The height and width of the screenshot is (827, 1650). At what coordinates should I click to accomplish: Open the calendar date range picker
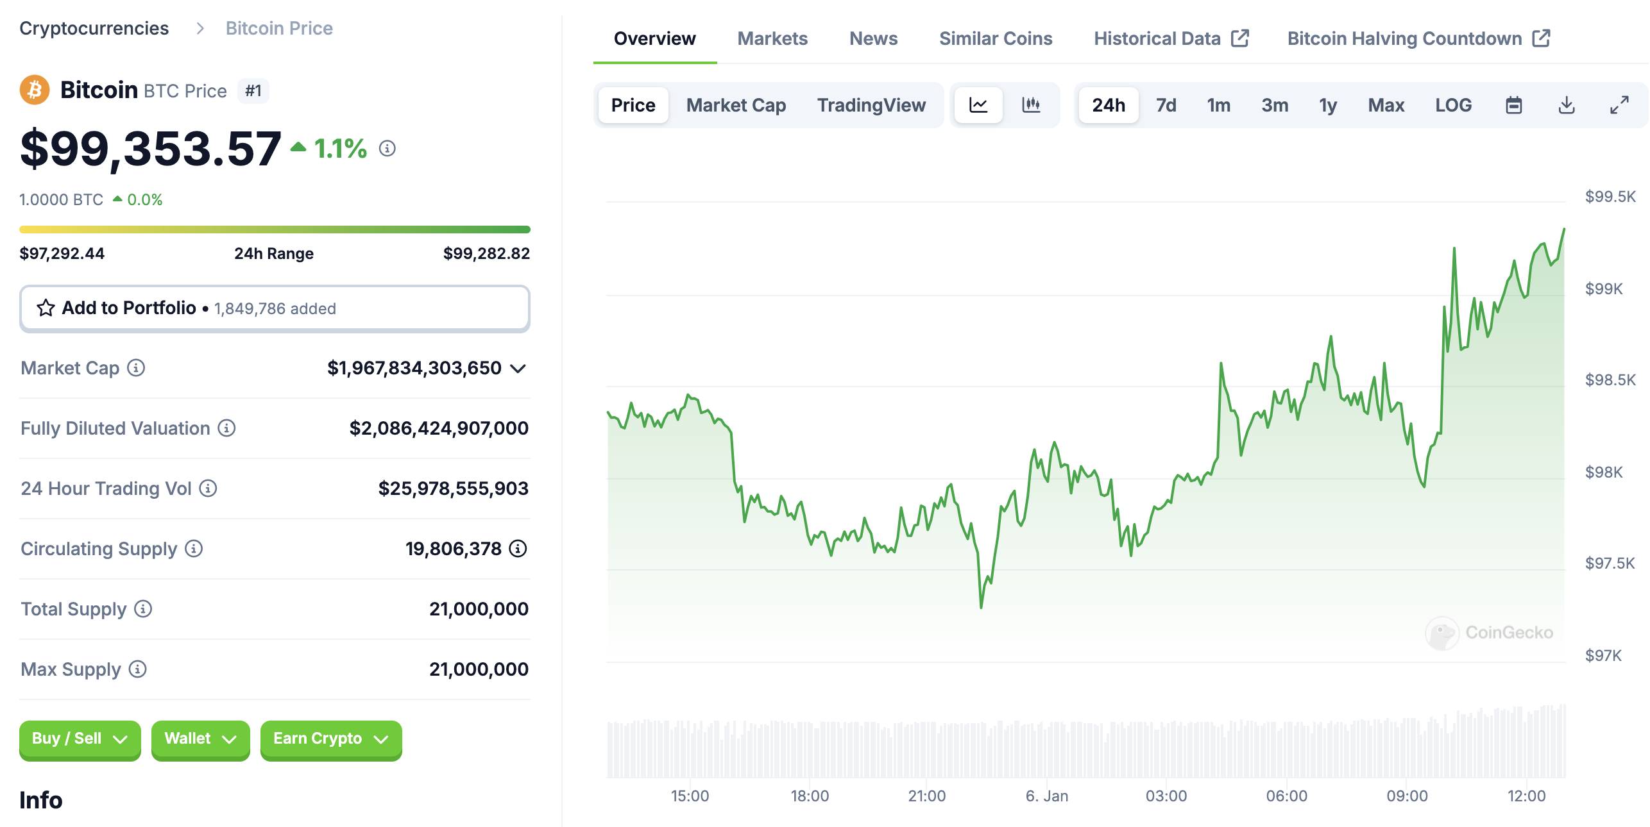point(1514,105)
